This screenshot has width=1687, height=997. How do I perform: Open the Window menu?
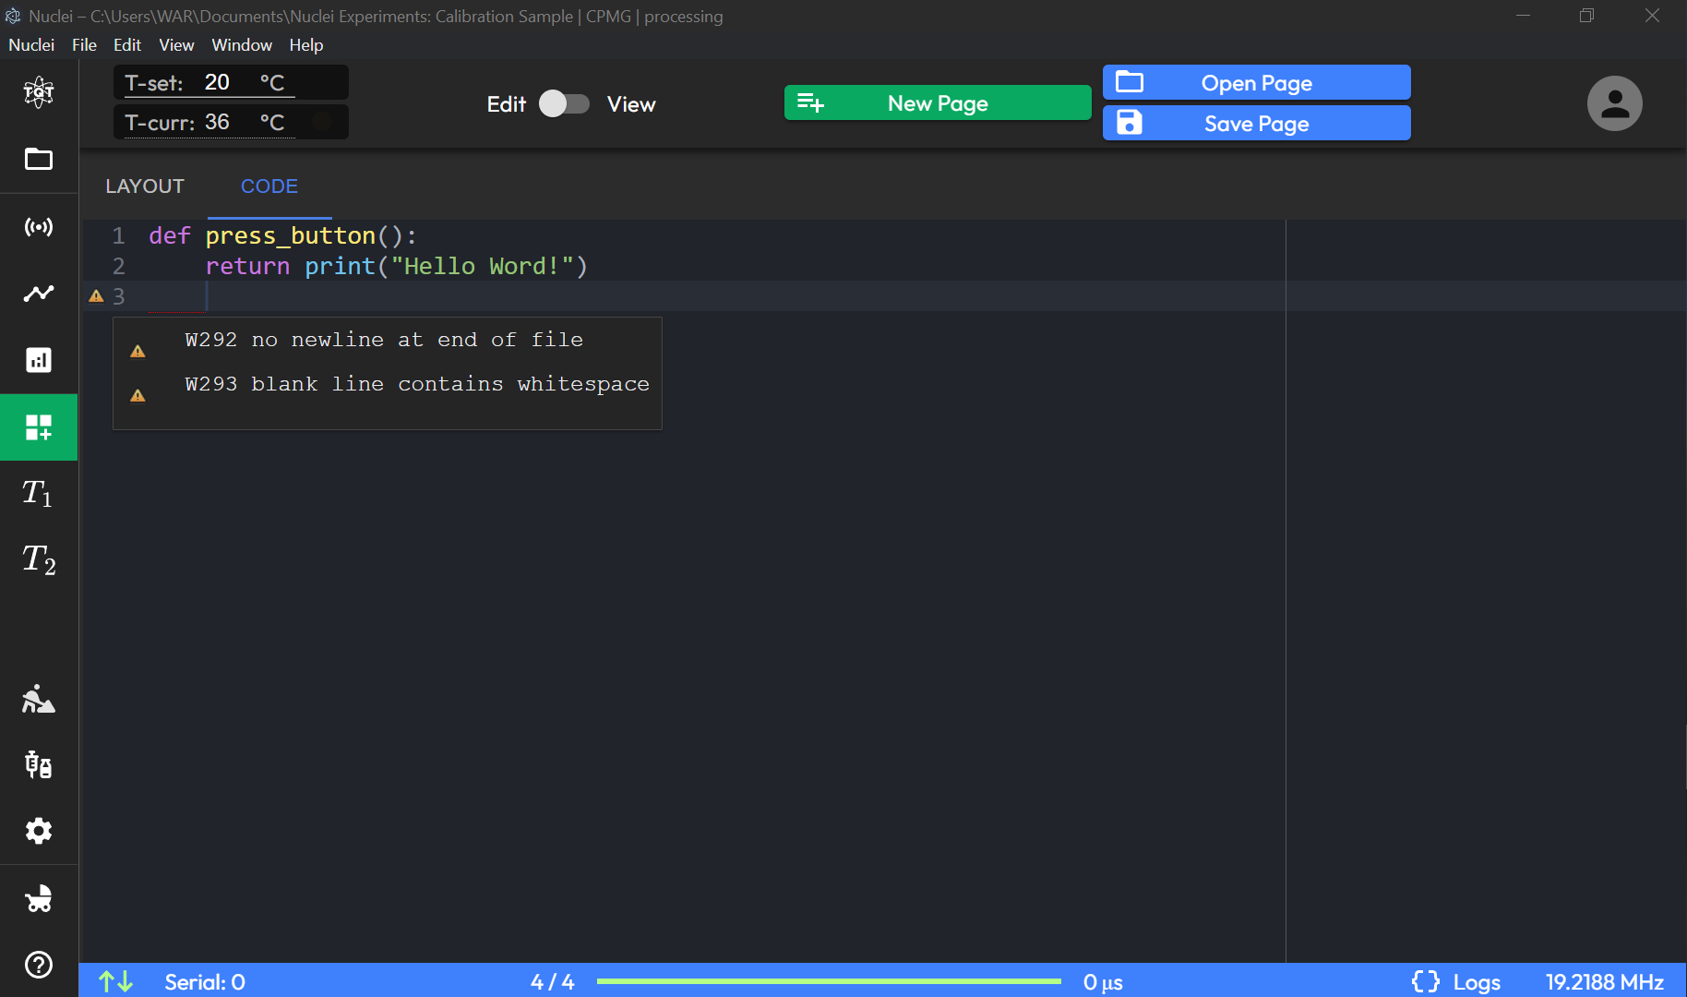(242, 44)
